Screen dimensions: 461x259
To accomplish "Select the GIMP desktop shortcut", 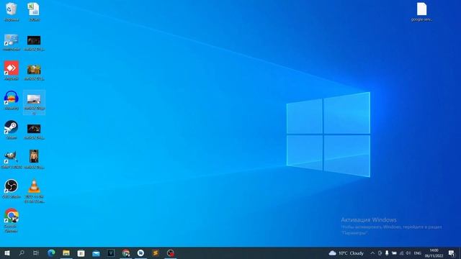I will [12, 159].
